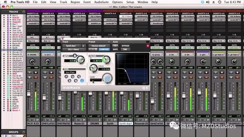This screenshot has height=137, width=244.
Task: Toggle input monitoring on Gtr421d103 track
Action: pyautogui.click(x=154, y=72)
